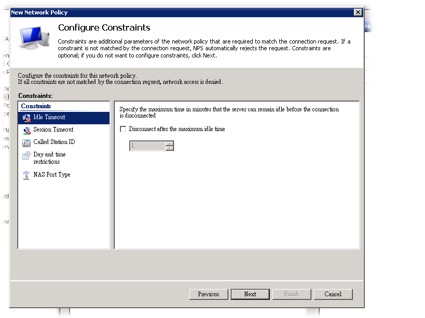Increase idle minutes with the up arrow
425x318 pixels.
click(x=169, y=143)
